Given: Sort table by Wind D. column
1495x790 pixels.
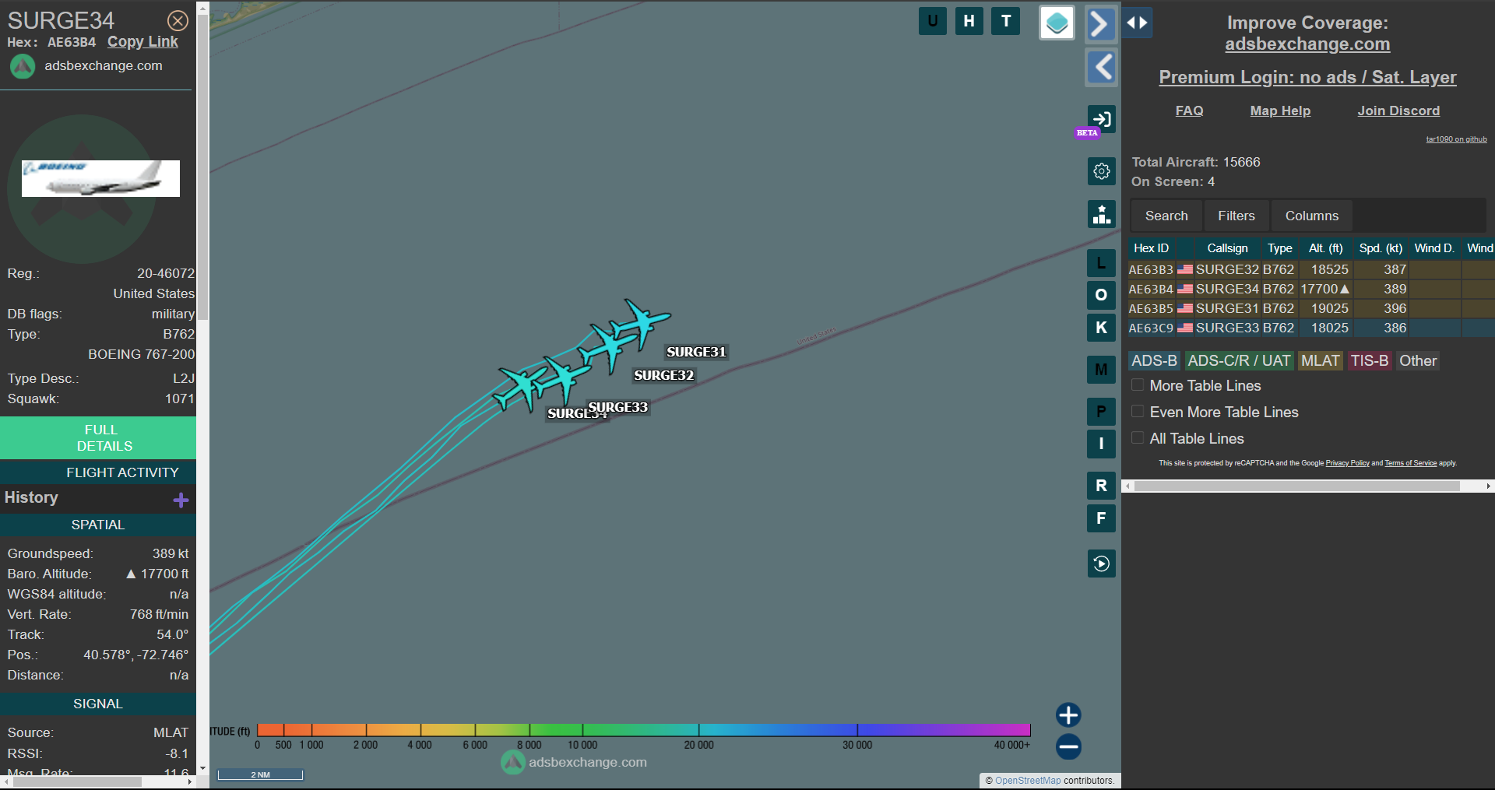Looking at the screenshot, I should pyautogui.click(x=1434, y=248).
